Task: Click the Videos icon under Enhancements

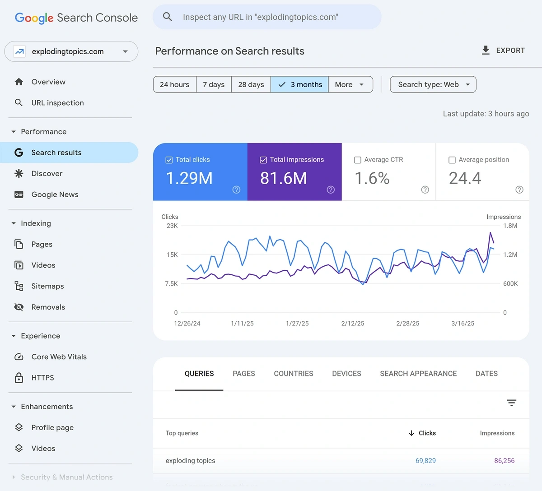Action: coord(19,448)
